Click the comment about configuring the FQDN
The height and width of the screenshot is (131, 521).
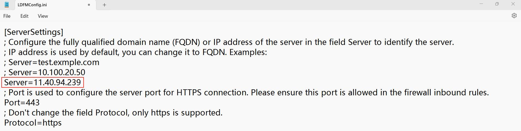[x=229, y=42]
